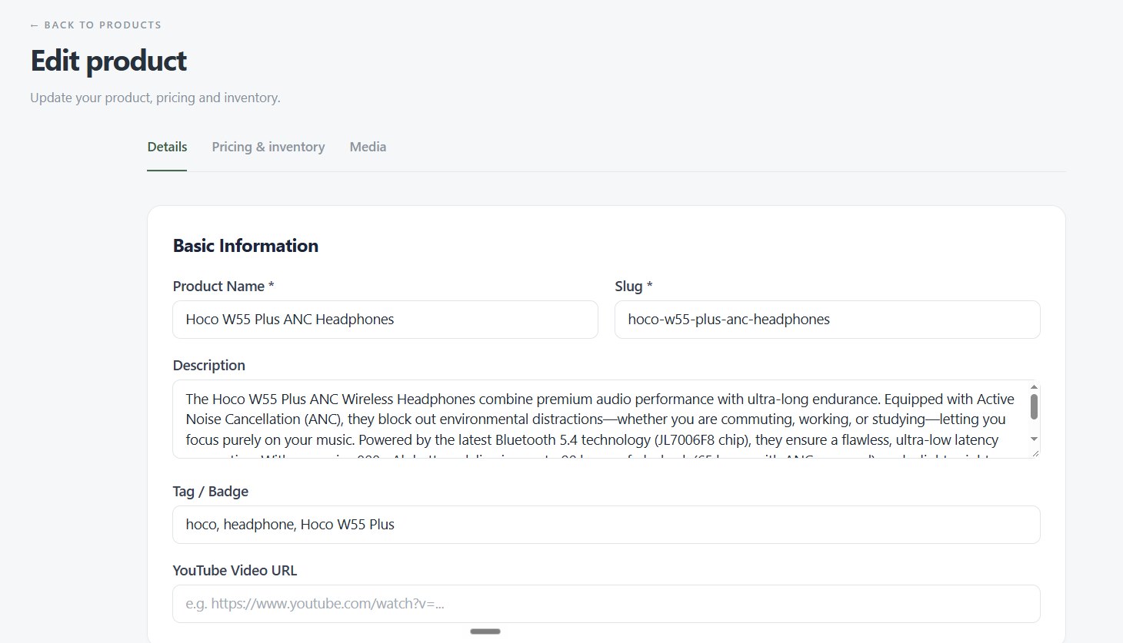
Task: Click the Description scrollbar down arrow
Action: coord(1034,439)
